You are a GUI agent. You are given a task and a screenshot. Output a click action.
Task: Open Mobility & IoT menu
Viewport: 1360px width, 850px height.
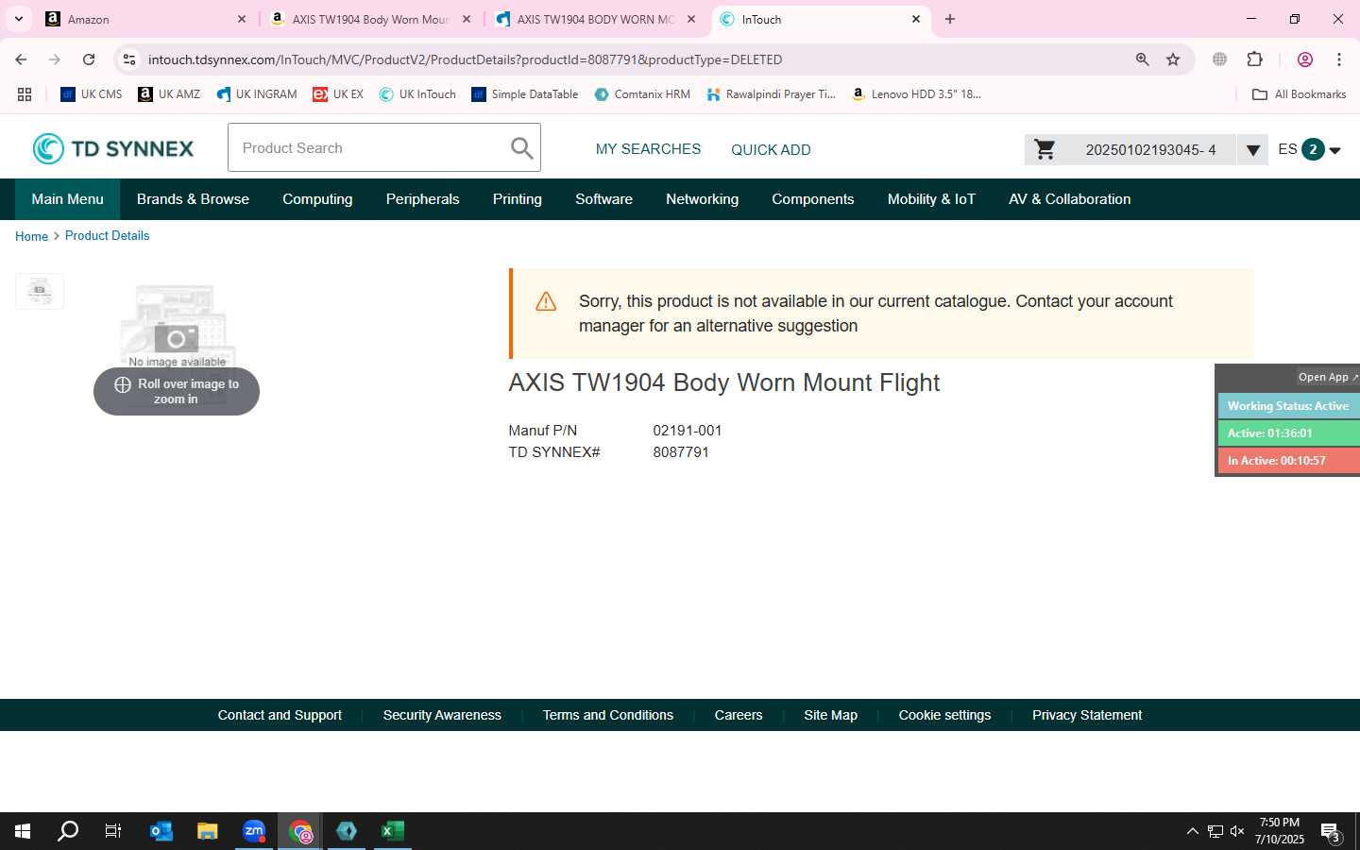click(931, 199)
